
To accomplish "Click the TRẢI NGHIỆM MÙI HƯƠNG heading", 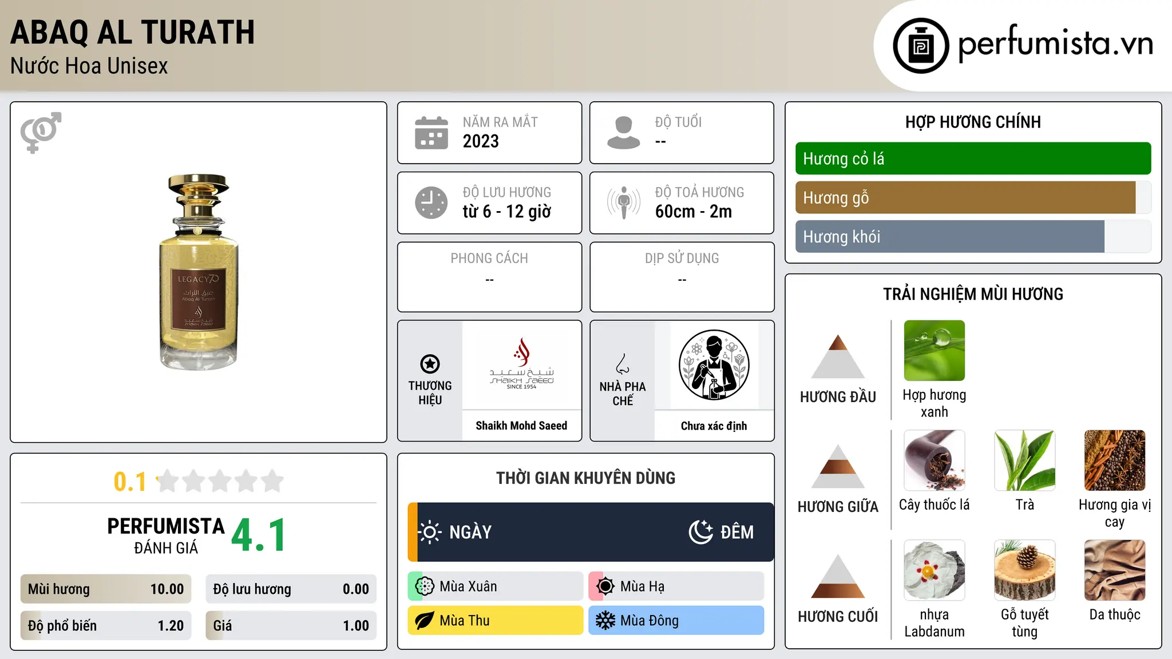I will point(973,294).
